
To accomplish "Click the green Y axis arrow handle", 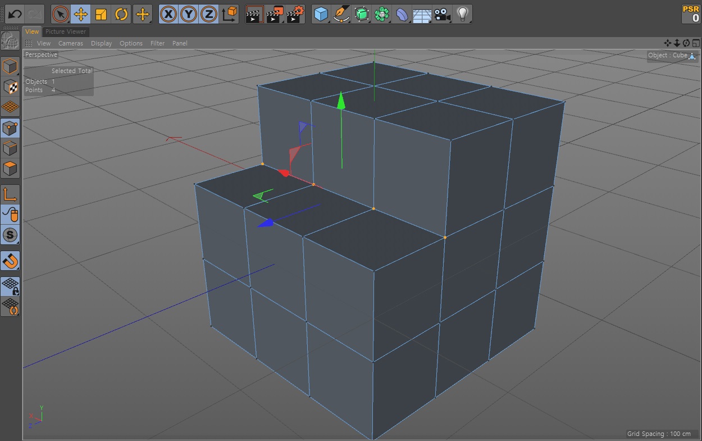I will pyautogui.click(x=341, y=102).
